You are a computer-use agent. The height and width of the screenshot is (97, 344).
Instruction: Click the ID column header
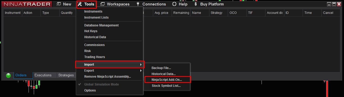coord(294,13)
